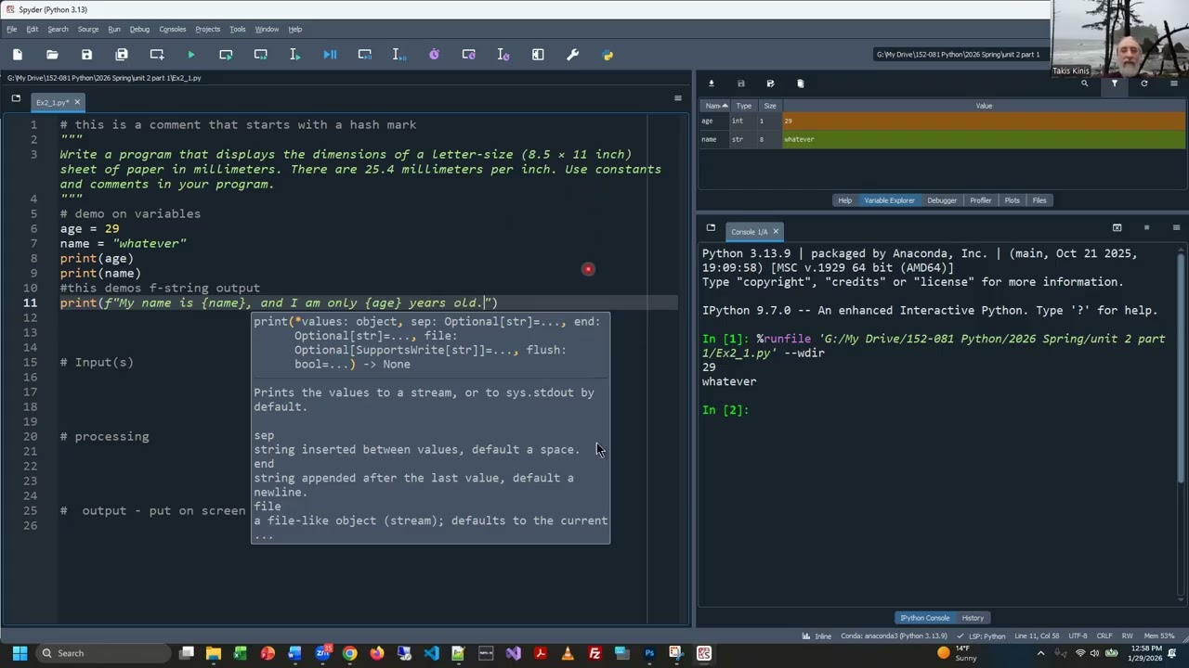Screen dimensions: 1189x668
Task: Browse console tabs button
Action: tap(711, 228)
